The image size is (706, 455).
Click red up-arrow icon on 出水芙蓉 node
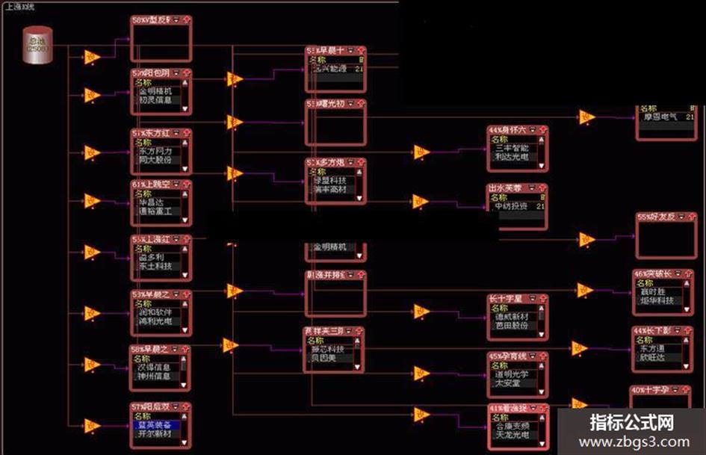coord(542,188)
